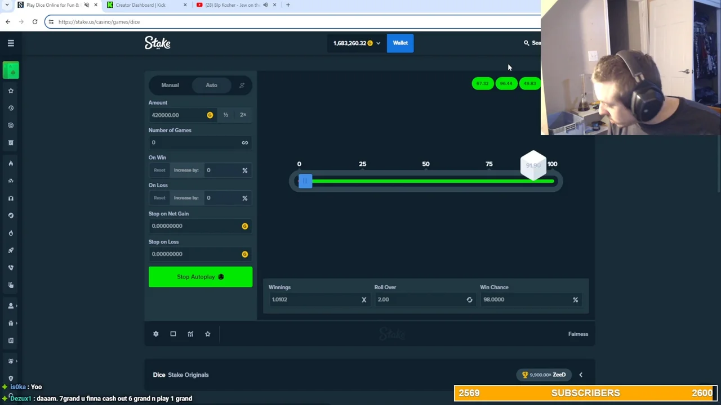721x405 pixels.
Task: Click the search magnifier icon
Action: [x=527, y=43]
